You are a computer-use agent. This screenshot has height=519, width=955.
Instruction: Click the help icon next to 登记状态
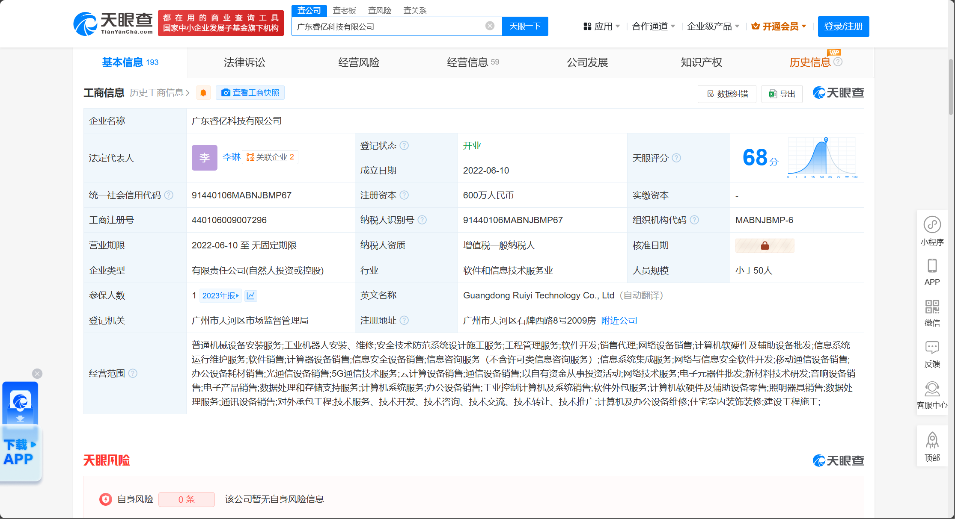tap(404, 146)
